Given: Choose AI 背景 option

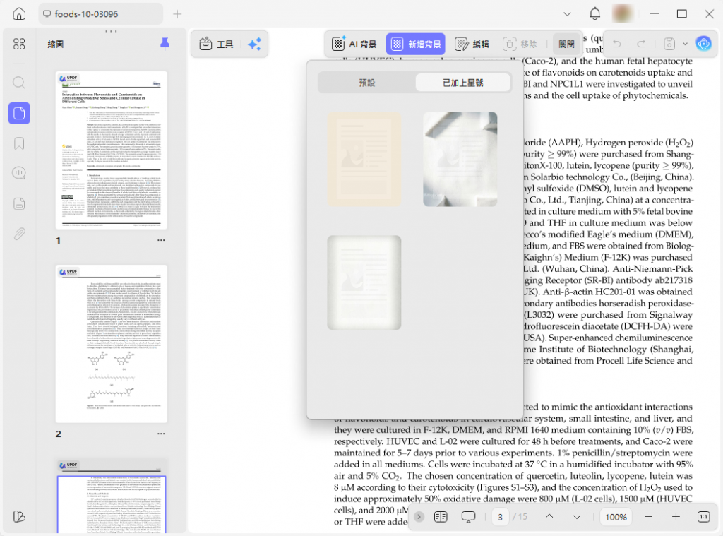Looking at the screenshot, I should 354,44.
